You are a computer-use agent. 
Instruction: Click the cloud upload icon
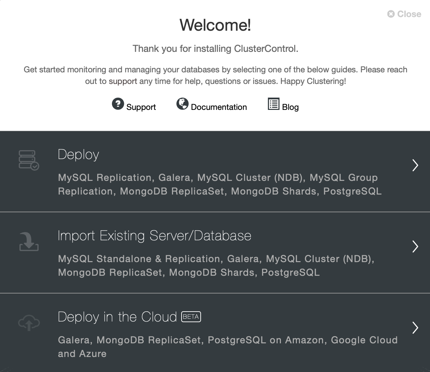29,323
